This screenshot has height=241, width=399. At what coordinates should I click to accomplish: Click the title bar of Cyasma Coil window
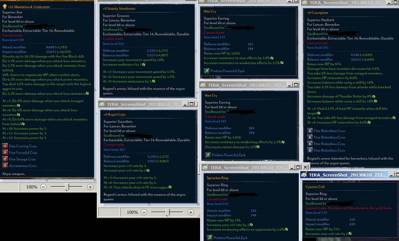pyautogui.click(x=349, y=175)
